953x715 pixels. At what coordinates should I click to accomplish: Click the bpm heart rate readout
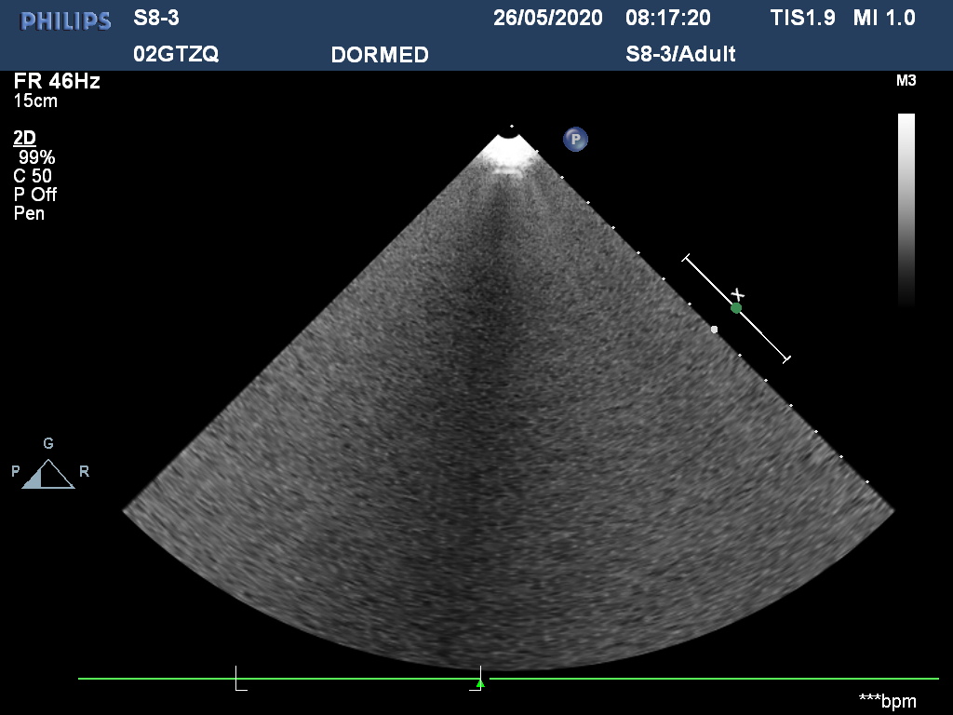point(887,700)
